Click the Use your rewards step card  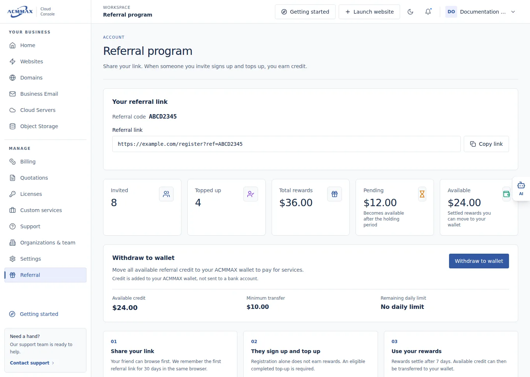click(x=451, y=354)
